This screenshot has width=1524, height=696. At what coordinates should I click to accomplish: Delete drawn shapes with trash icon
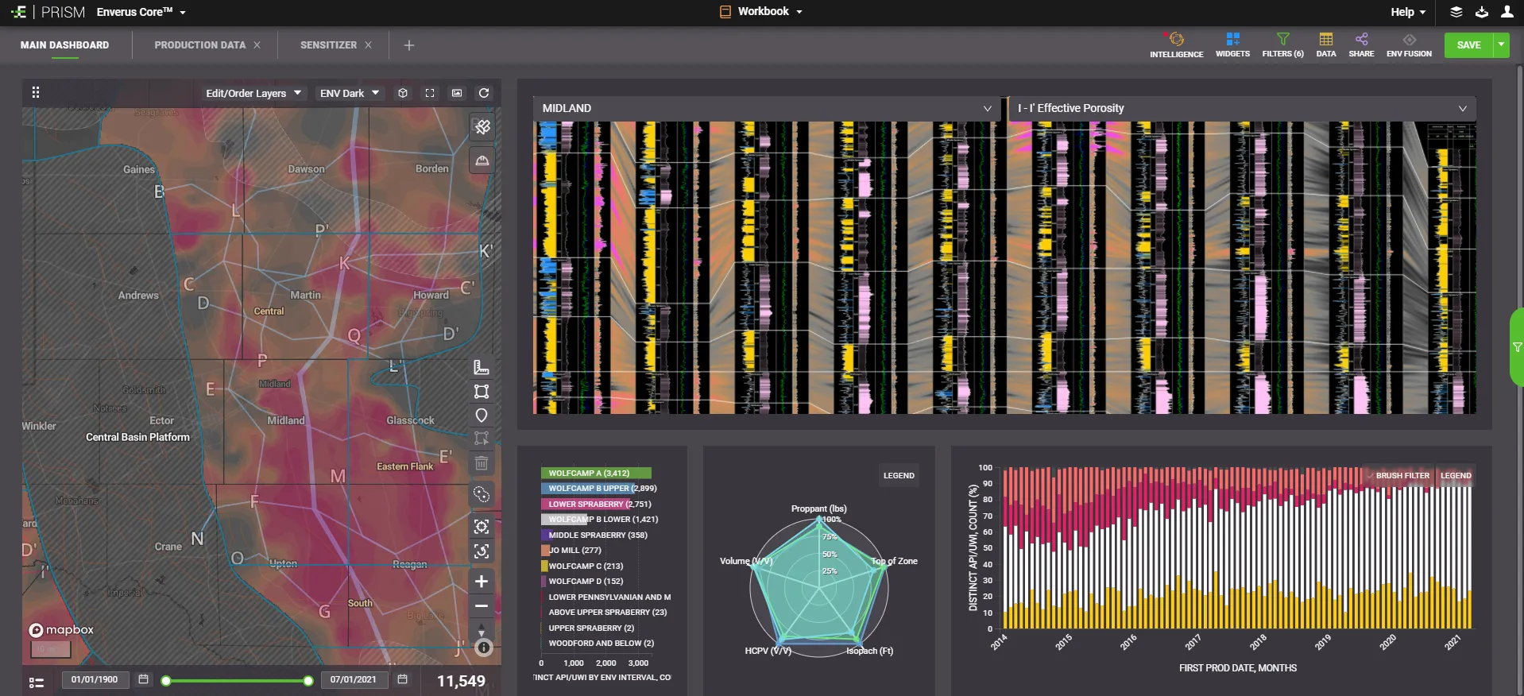click(482, 462)
